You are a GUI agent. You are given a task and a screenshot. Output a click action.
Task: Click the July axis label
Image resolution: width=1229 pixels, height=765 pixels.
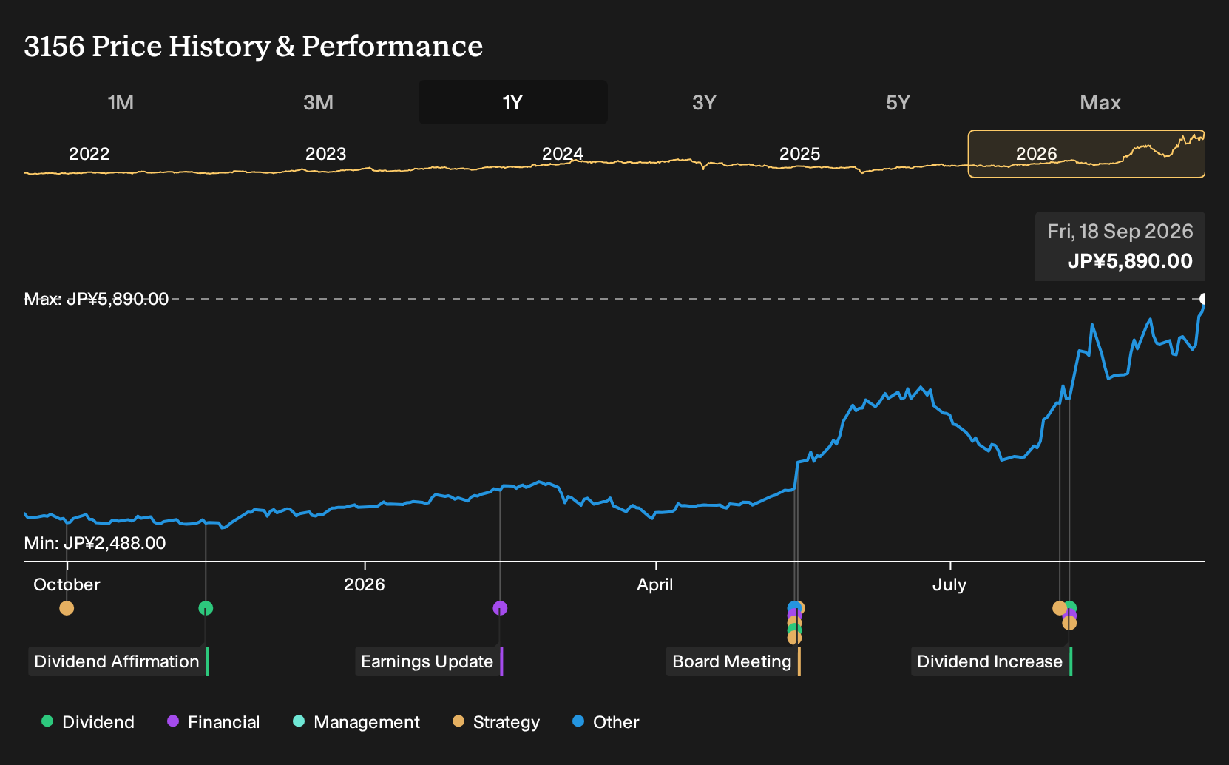949,584
